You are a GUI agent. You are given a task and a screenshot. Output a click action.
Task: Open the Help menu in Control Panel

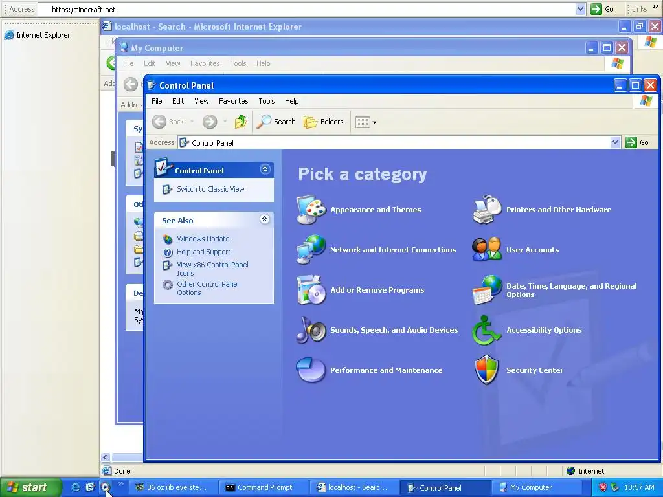[292, 101]
